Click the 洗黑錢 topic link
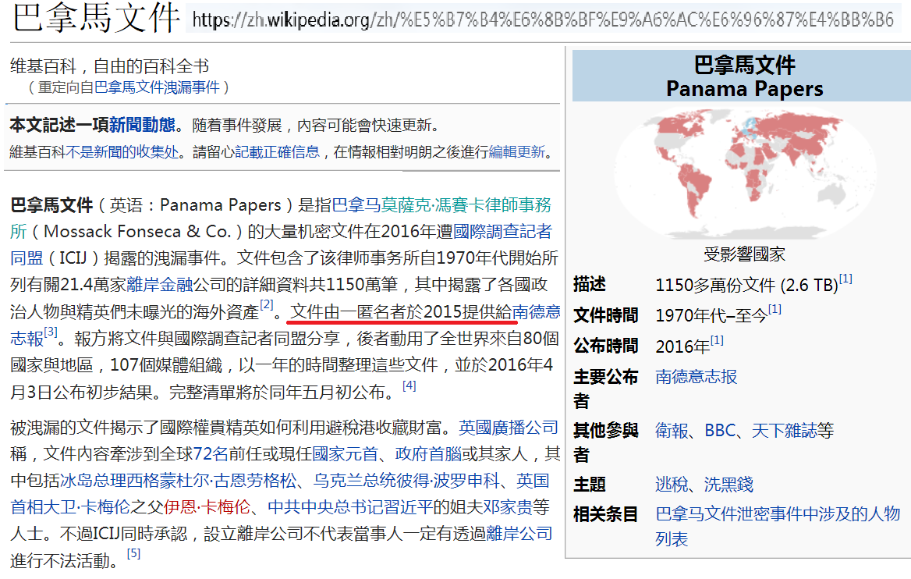 [x=728, y=485]
